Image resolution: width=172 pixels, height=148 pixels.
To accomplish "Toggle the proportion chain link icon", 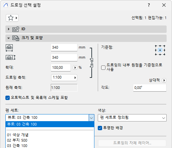I will (92, 63).
